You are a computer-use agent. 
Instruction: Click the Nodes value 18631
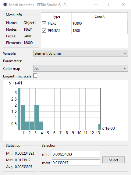click(28, 29)
